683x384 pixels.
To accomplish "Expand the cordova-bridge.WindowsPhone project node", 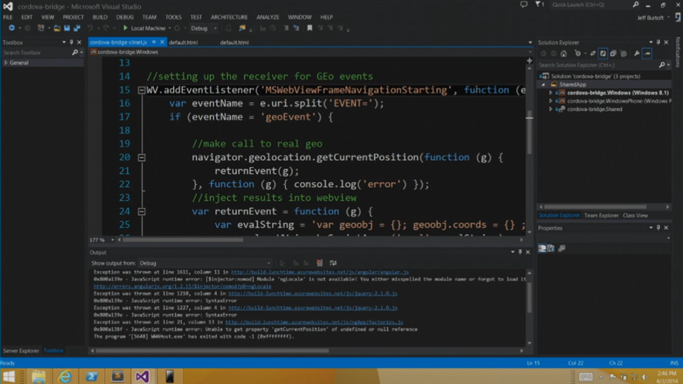I will click(x=550, y=101).
